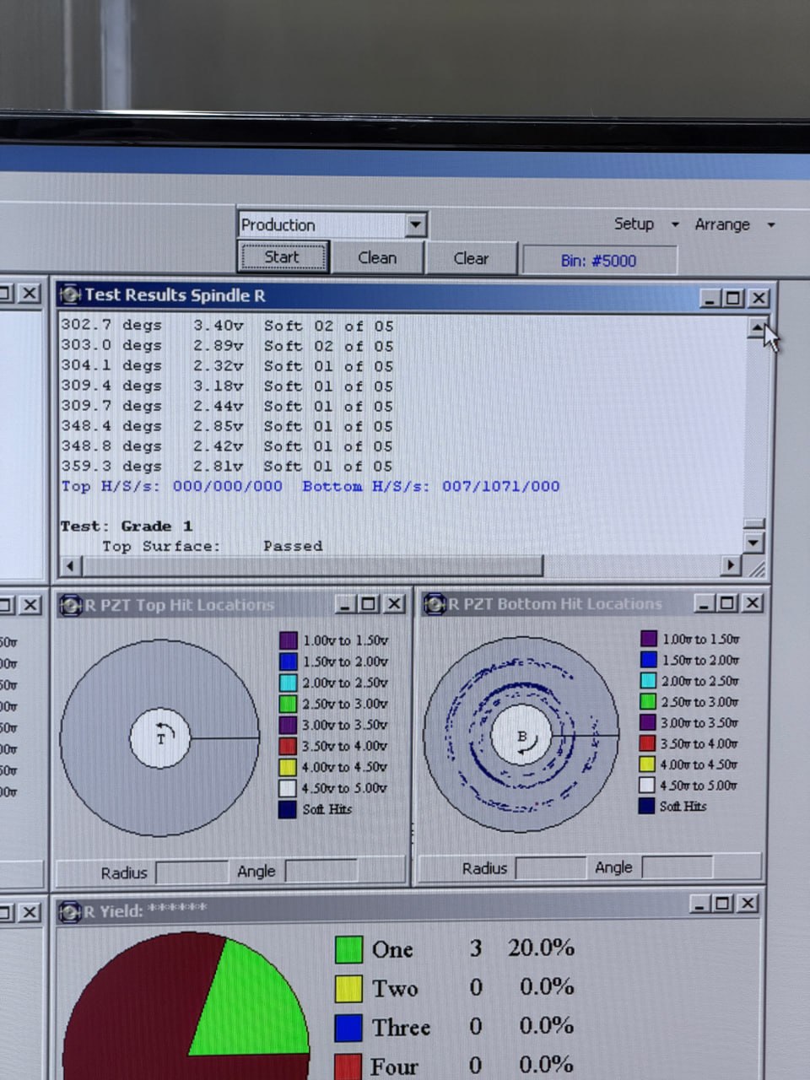Screen dimensions: 810x1080
Task: Click left arrow of Test Results horizontal scrollbar
Action: [x=71, y=565]
